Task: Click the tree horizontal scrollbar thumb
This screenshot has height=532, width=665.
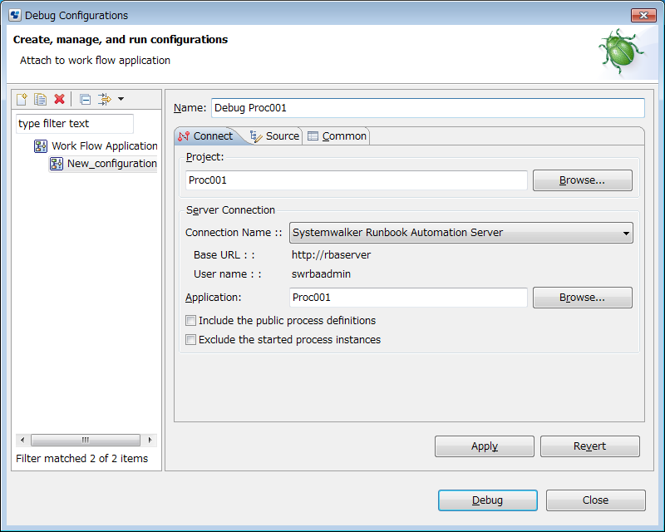Action: [x=86, y=440]
